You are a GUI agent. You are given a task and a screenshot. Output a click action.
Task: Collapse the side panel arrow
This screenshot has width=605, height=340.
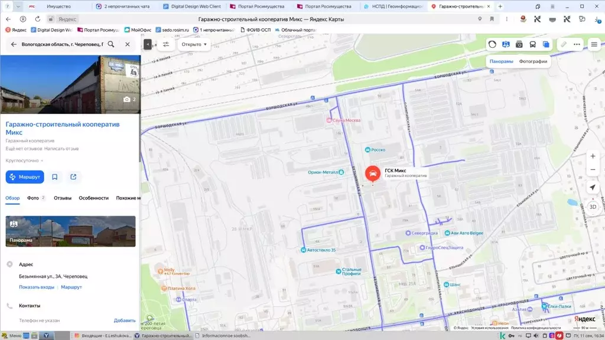(147, 44)
